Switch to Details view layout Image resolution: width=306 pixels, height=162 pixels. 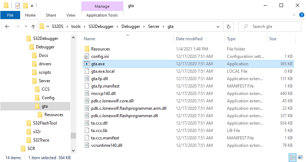[293, 158]
